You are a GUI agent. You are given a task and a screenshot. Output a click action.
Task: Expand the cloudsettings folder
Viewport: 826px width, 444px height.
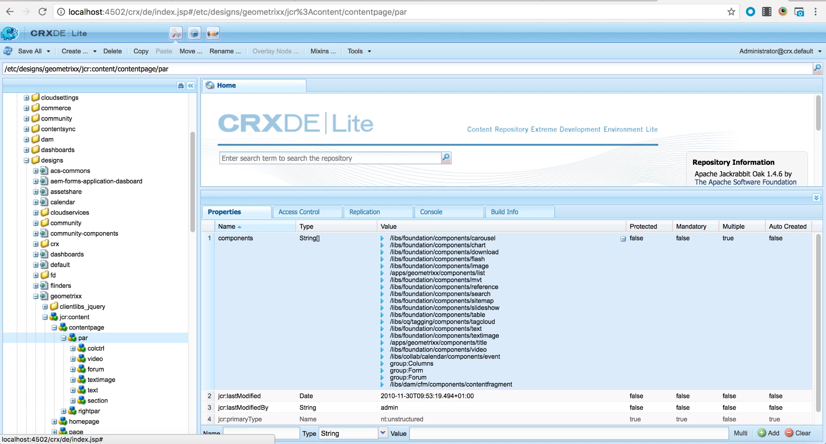pyautogui.click(x=27, y=98)
